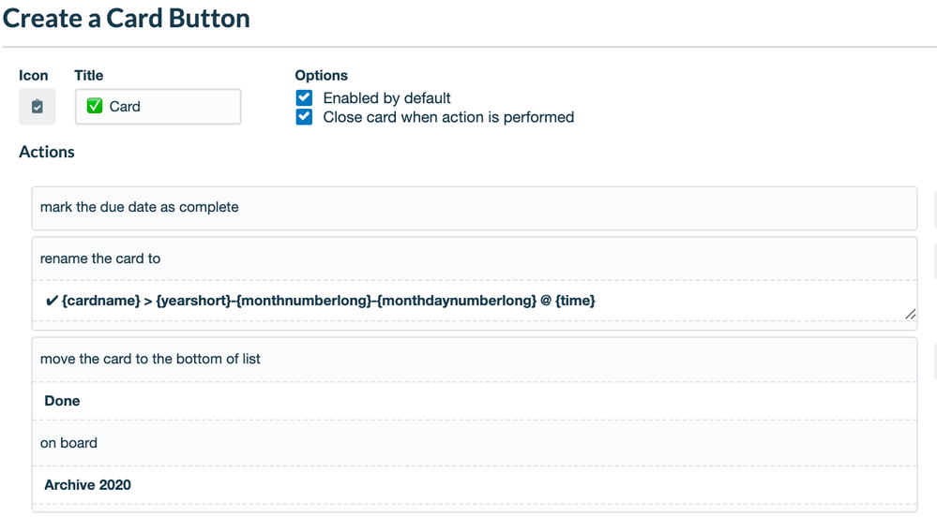Click the Options section heading
The height and width of the screenshot is (532, 937).
tap(321, 76)
